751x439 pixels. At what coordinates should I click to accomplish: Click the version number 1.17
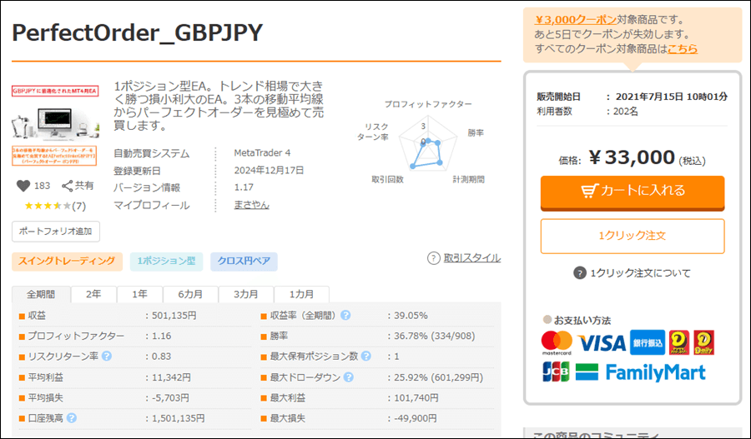click(x=244, y=187)
